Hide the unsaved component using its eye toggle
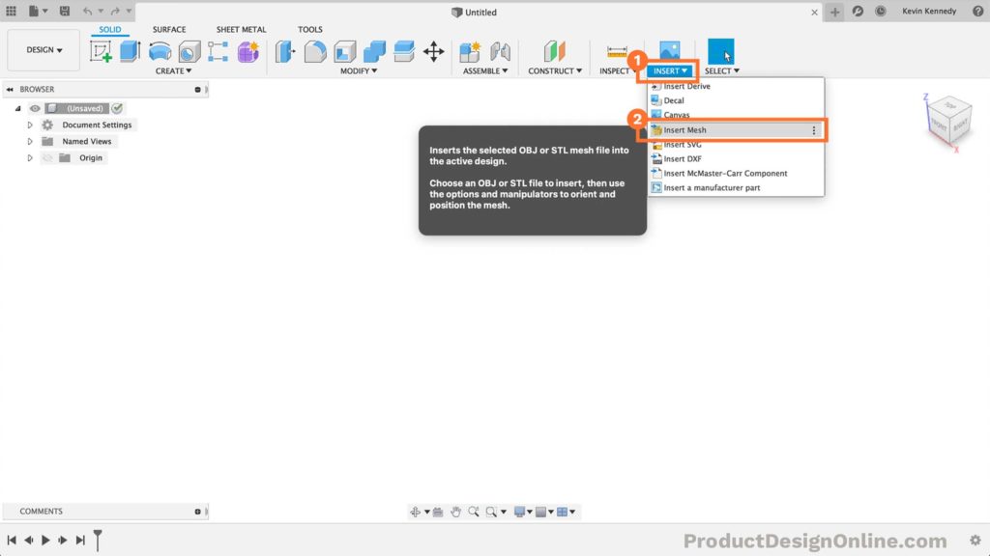Screen dimensions: 990x556 tap(35, 108)
